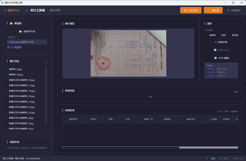Click the image list vertical scrollbar
The height and width of the screenshot is (161, 246).
(x=46, y=95)
